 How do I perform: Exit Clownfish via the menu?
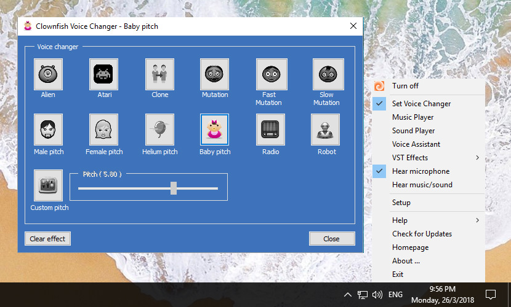[429, 274]
